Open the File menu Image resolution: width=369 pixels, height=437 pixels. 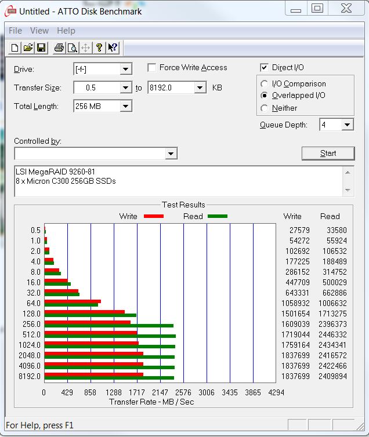(16, 31)
